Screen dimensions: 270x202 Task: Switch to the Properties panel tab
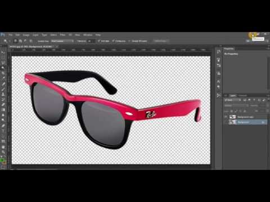point(229,49)
